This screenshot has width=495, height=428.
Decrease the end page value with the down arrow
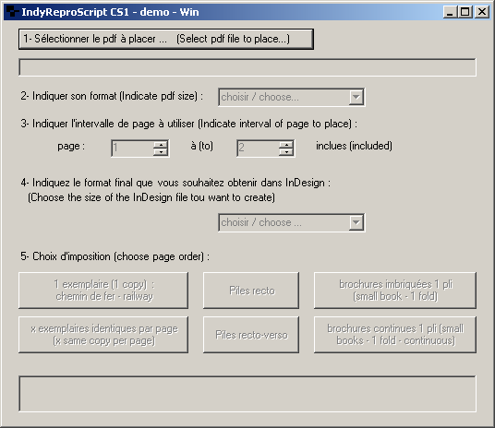286,152
